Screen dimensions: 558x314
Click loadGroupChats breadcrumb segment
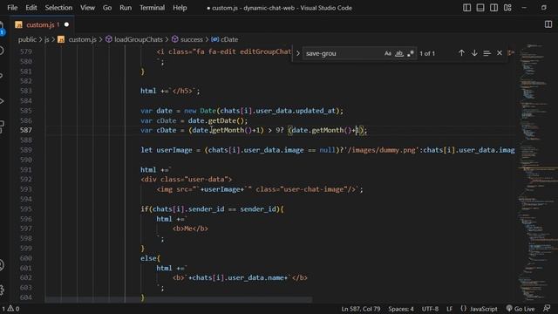138,39
